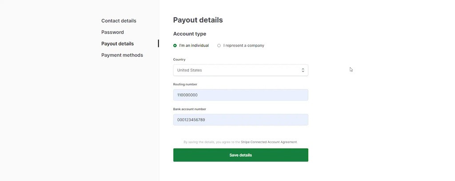
Task: Click the "Payout details" page heading
Action: pyautogui.click(x=198, y=20)
